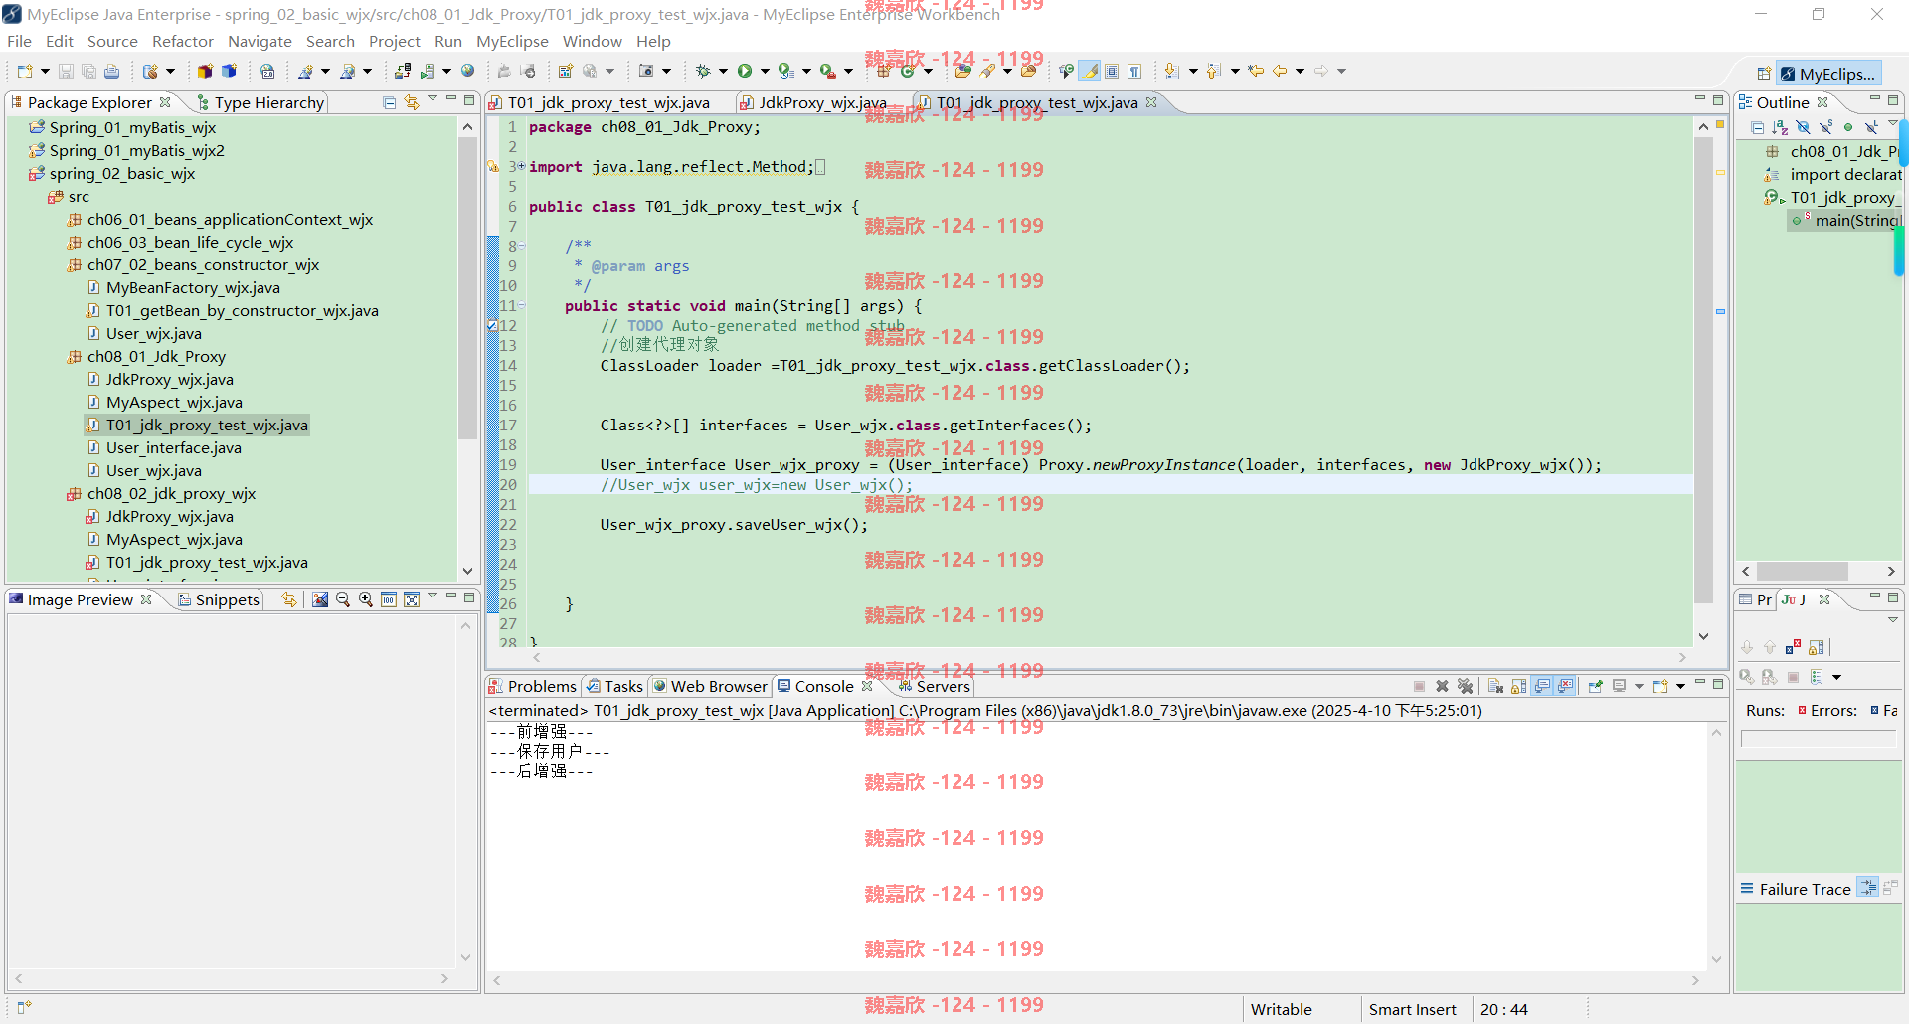Click Smart Insert status bar field
Image resolution: width=1909 pixels, height=1024 pixels.
pos(1412,1009)
